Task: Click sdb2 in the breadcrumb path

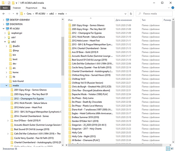Action: click(52, 14)
